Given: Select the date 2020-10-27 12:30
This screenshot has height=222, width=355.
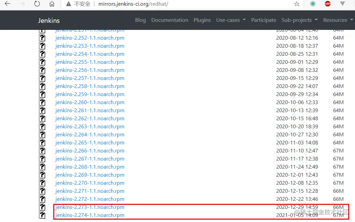Looking at the screenshot, I should pos(297,134).
